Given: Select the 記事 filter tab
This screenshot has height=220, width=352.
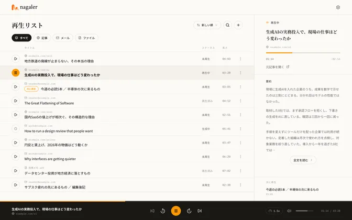Looking at the screenshot, I should point(42,38).
